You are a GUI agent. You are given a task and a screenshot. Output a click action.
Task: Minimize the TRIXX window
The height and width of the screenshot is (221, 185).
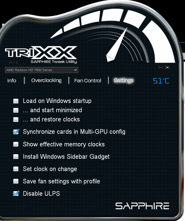click(161, 68)
